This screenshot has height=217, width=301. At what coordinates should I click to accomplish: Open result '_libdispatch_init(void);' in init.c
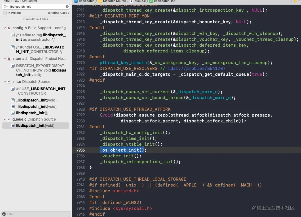click(37, 100)
